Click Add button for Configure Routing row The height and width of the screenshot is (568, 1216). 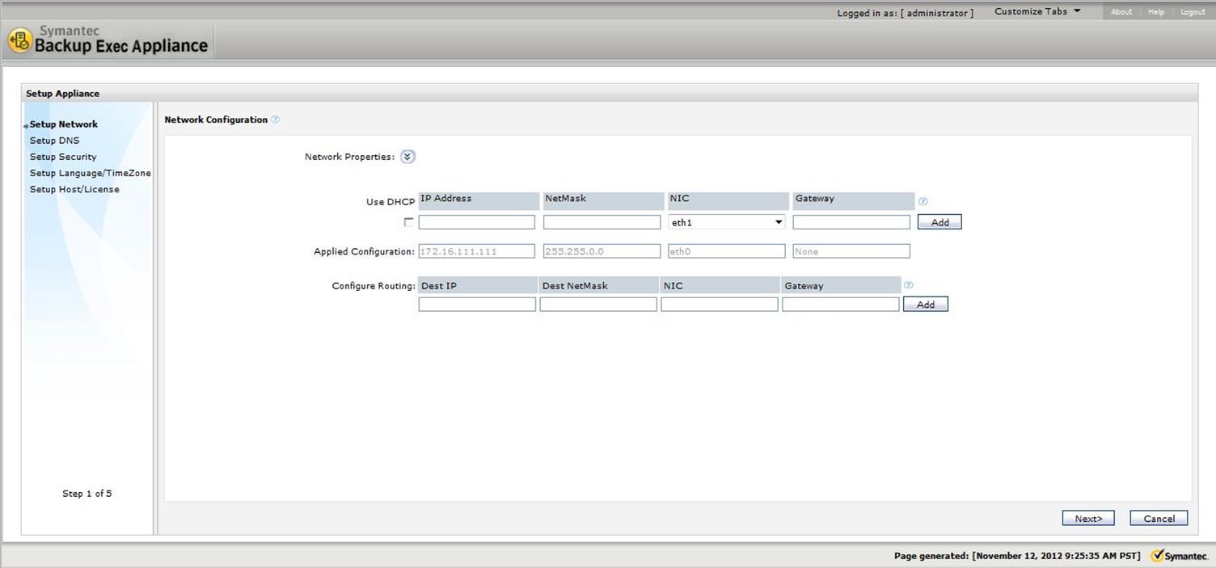tap(926, 305)
